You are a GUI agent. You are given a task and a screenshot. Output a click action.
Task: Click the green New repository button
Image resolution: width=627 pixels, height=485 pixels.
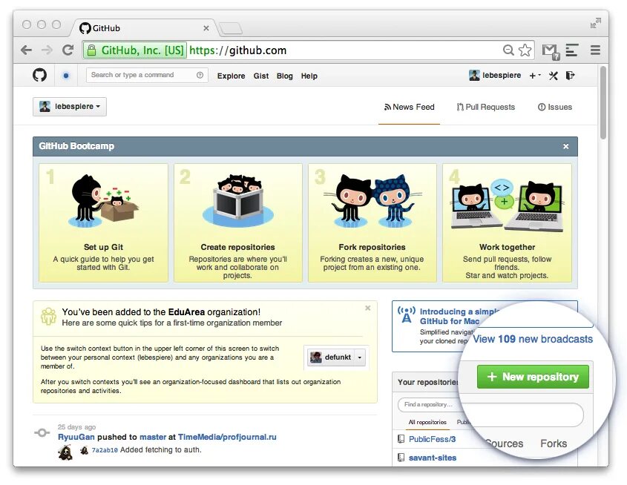(533, 377)
